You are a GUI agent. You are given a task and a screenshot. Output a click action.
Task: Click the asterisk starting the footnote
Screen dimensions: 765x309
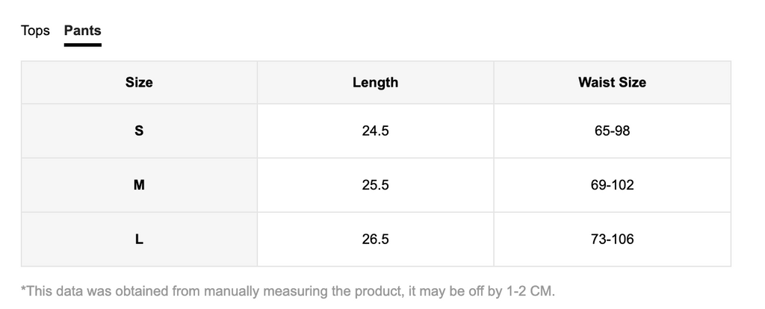tap(23, 290)
